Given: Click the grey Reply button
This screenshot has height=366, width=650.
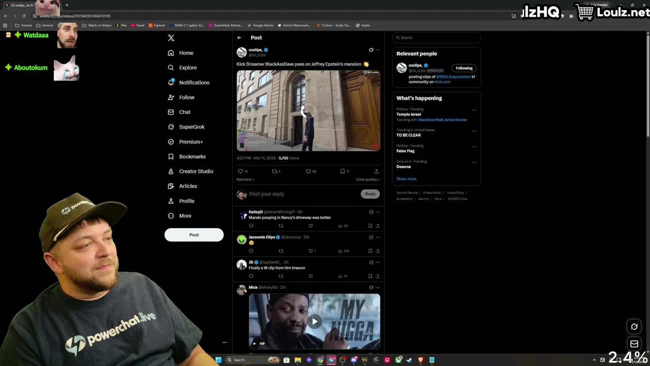Looking at the screenshot, I should coord(370,194).
